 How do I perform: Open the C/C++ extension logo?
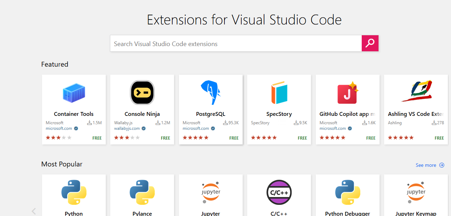tap(279, 192)
